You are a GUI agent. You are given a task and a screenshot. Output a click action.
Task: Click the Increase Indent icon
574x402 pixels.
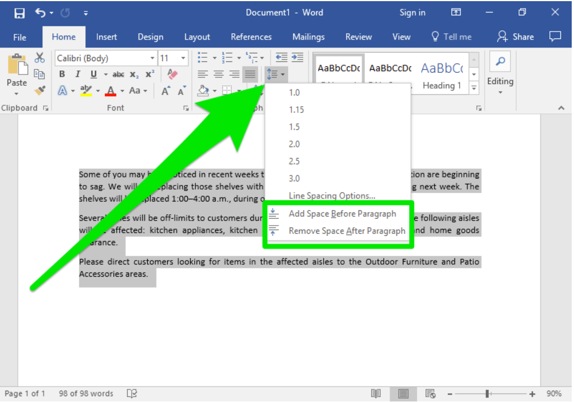(x=297, y=57)
